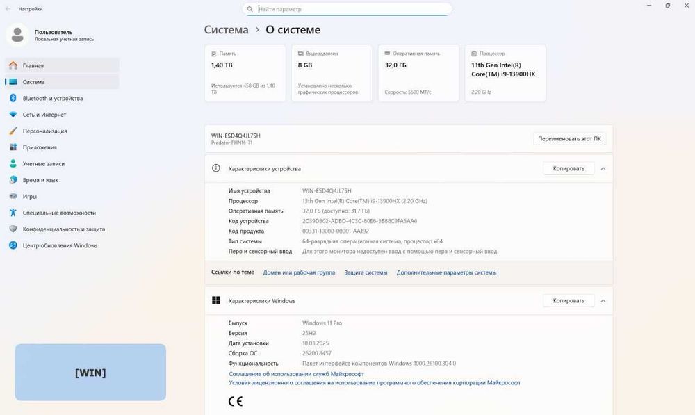Click the Время и язык globe icon

(13, 180)
